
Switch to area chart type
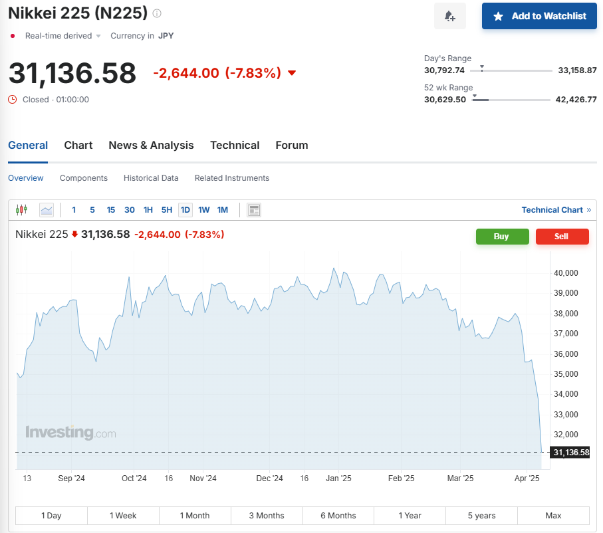[x=47, y=210]
